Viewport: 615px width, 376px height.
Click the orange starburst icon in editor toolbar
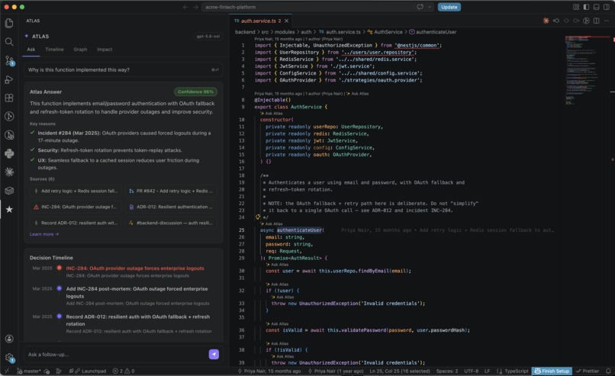point(546,21)
